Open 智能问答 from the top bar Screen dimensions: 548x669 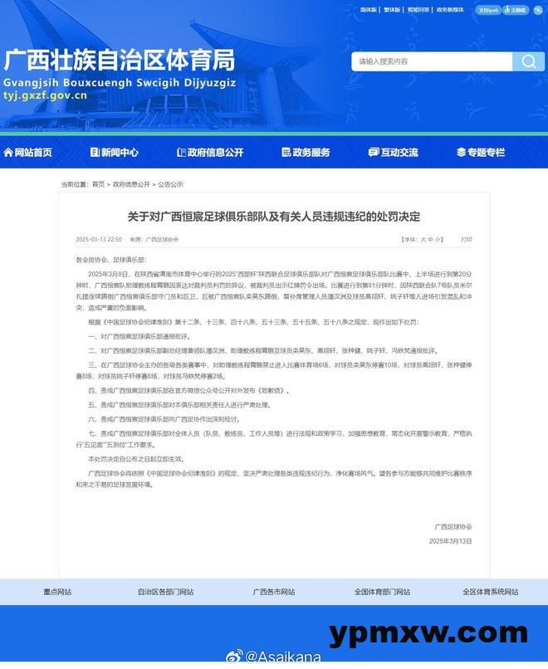click(x=418, y=10)
